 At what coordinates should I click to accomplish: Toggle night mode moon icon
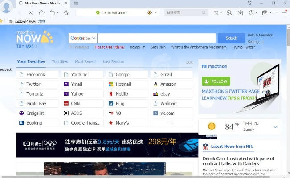click(x=252, y=13)
